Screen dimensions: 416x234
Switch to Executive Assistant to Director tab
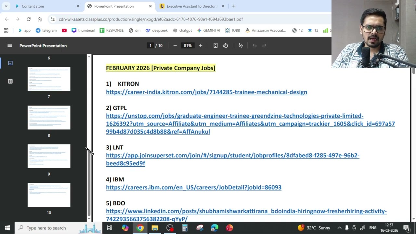192,6
